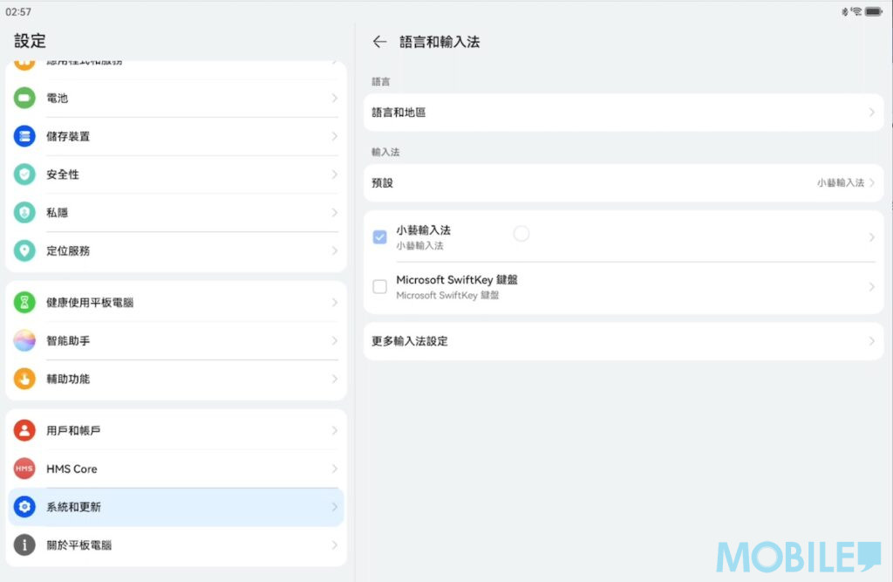Open 用戶和帳戶 settings
Screen dimensions: 893x582
tap(174, 431)
